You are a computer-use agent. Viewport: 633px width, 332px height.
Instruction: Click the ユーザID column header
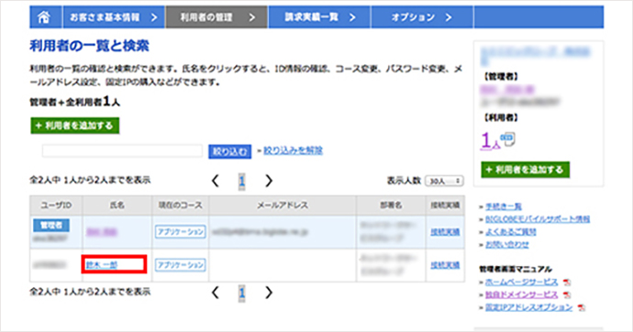pos(56,205)
